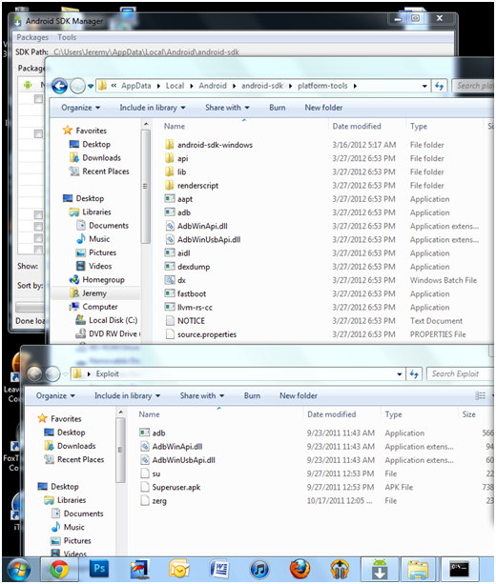Click refresh icon beside Exploit address bar
The height and width of the screenshot is (584, 496).
(x=414, y=373)
